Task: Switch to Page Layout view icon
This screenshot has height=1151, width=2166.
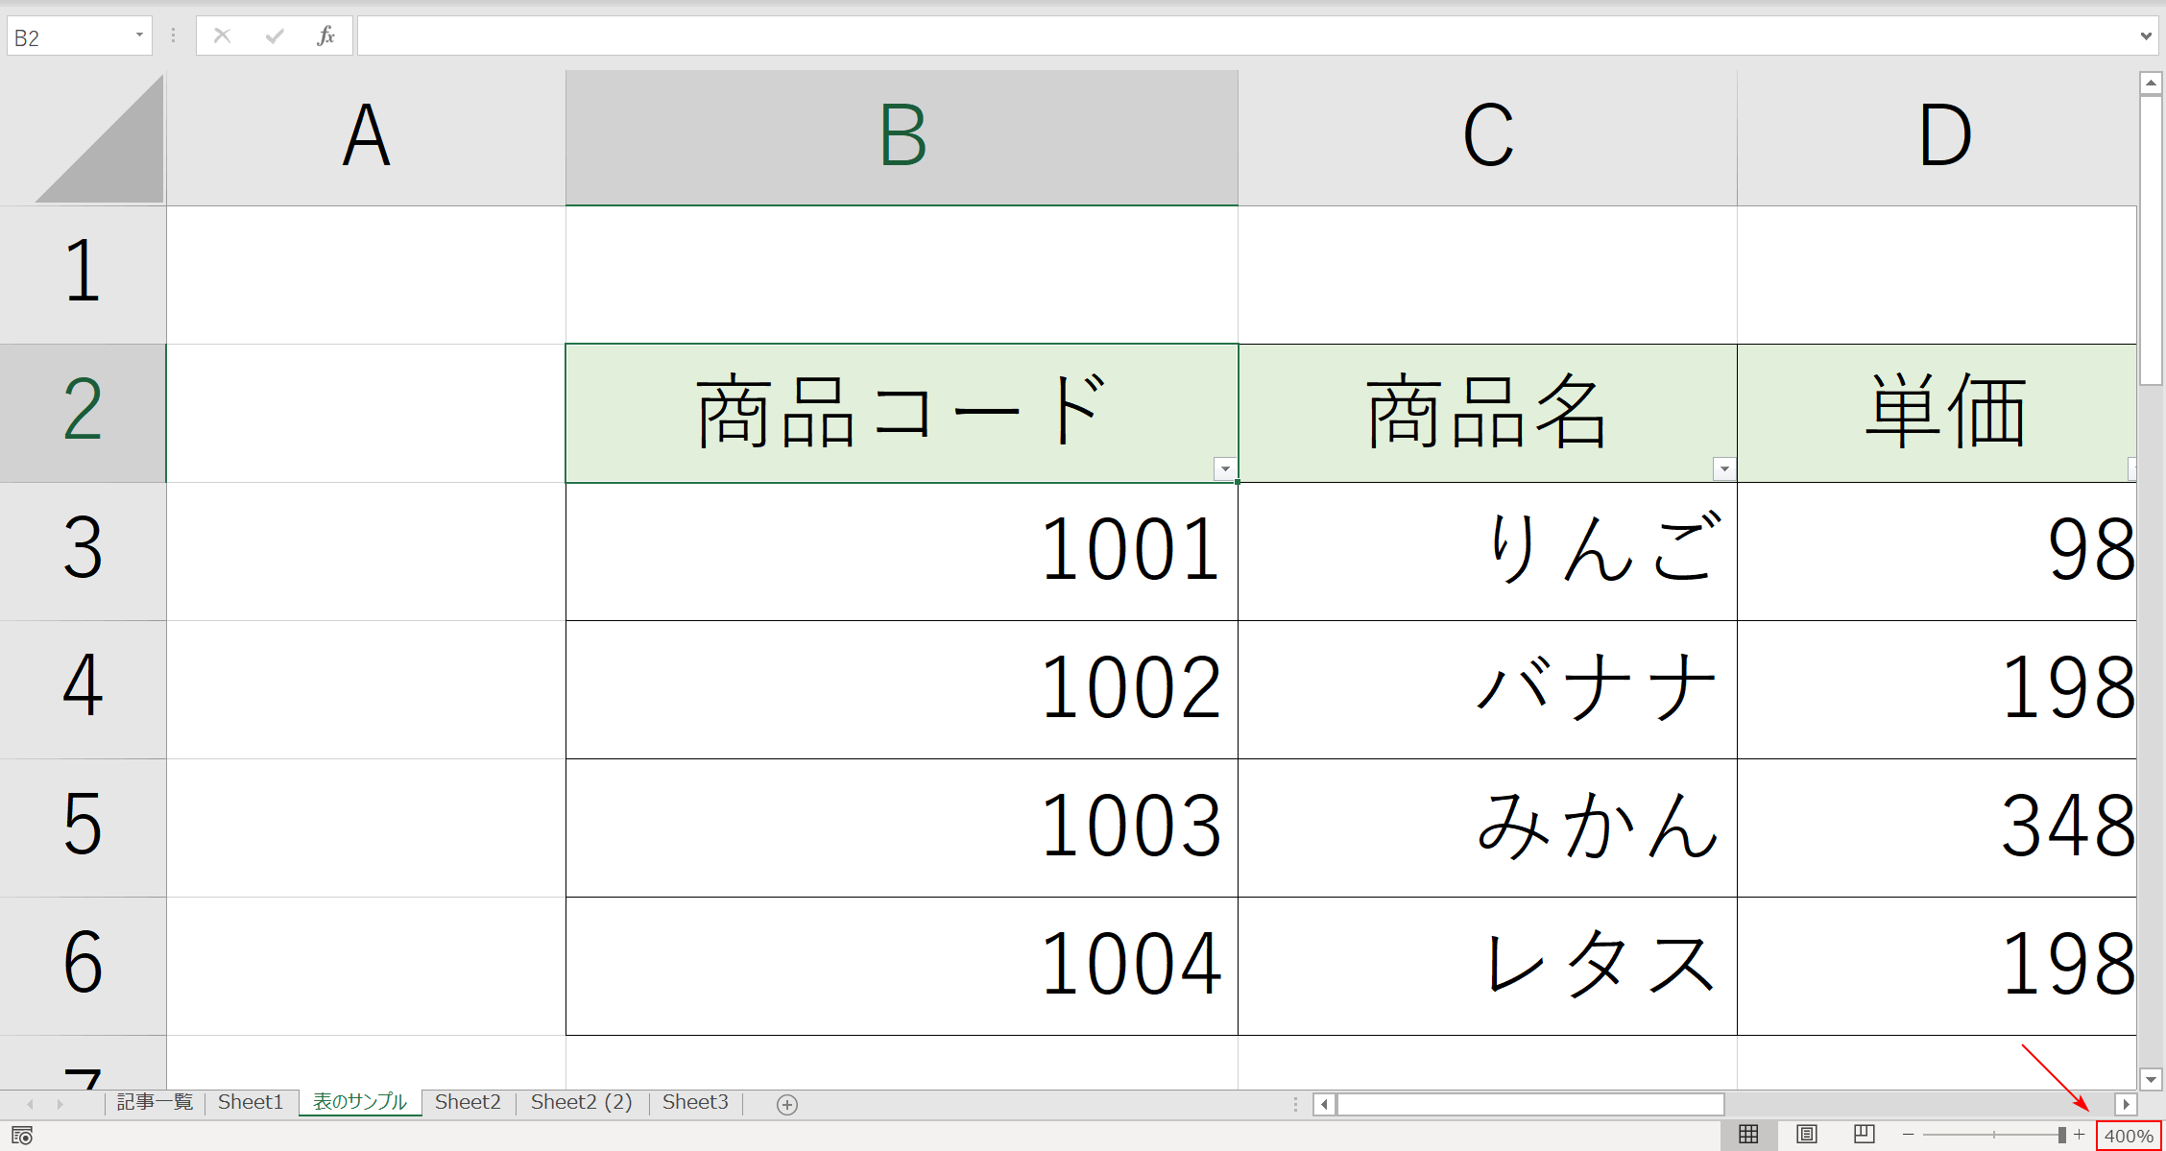Action: pyautogui.click(x=1806, y=1134)
